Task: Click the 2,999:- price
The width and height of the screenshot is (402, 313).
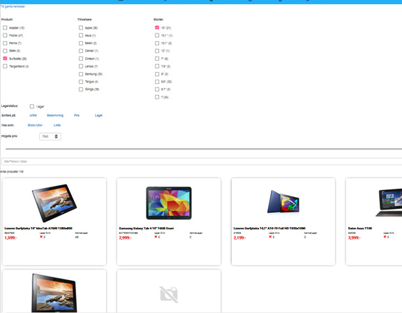Action: coord(126,238)
